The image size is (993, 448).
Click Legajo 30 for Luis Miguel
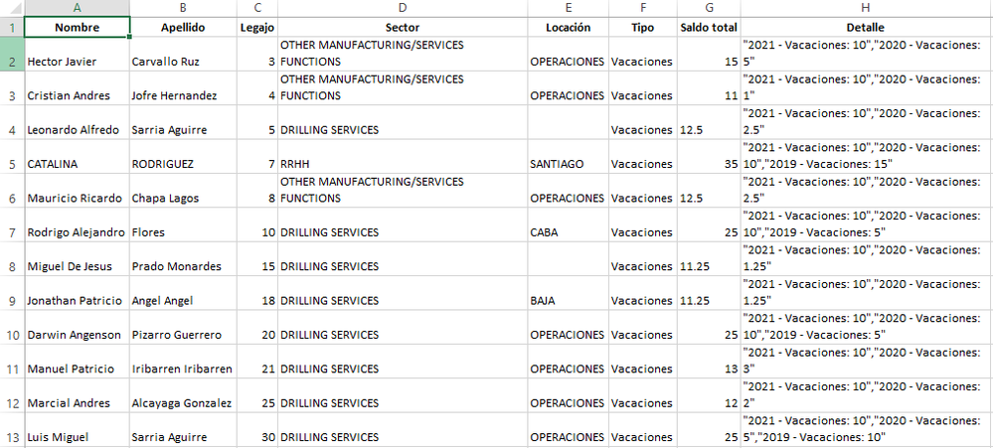point(257,430)
